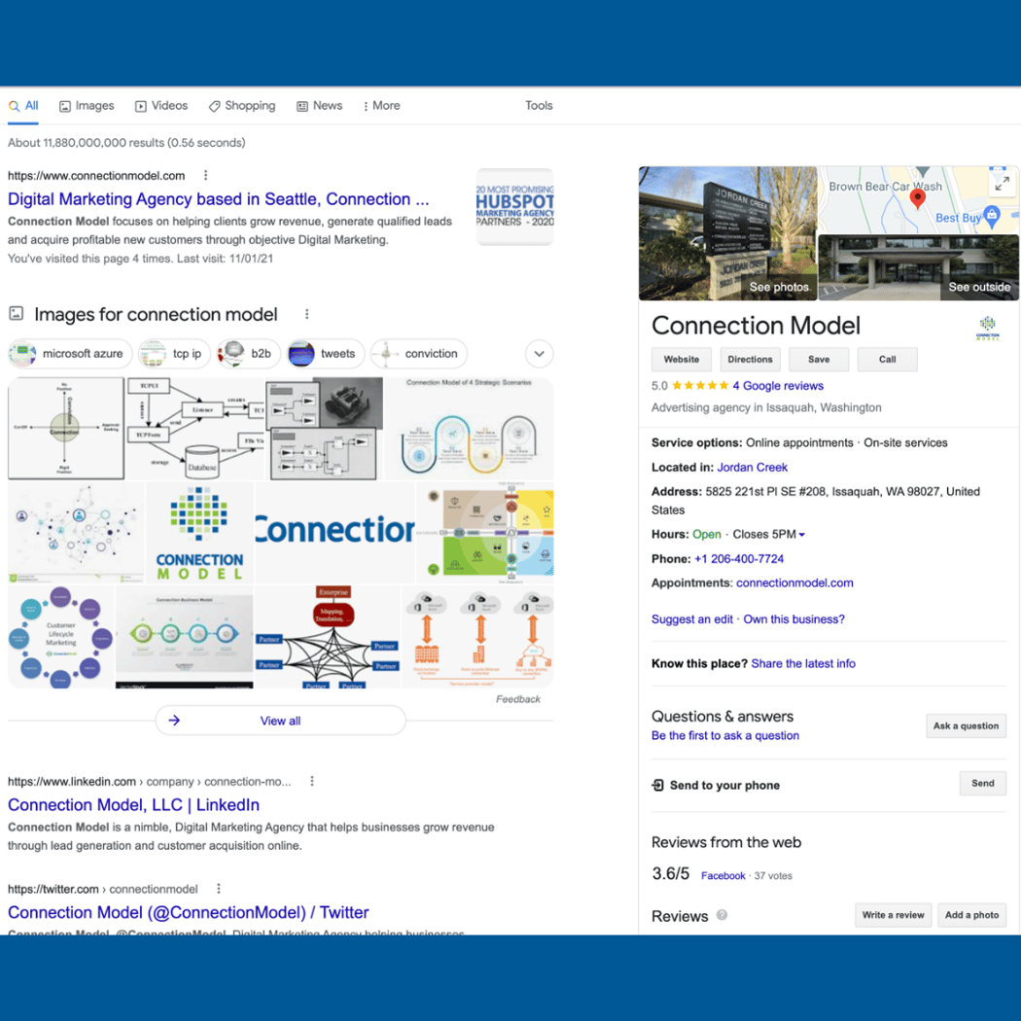Open three-dot menu on the LinkedIn result
1021x1021 pixels.
coord(311,781)
